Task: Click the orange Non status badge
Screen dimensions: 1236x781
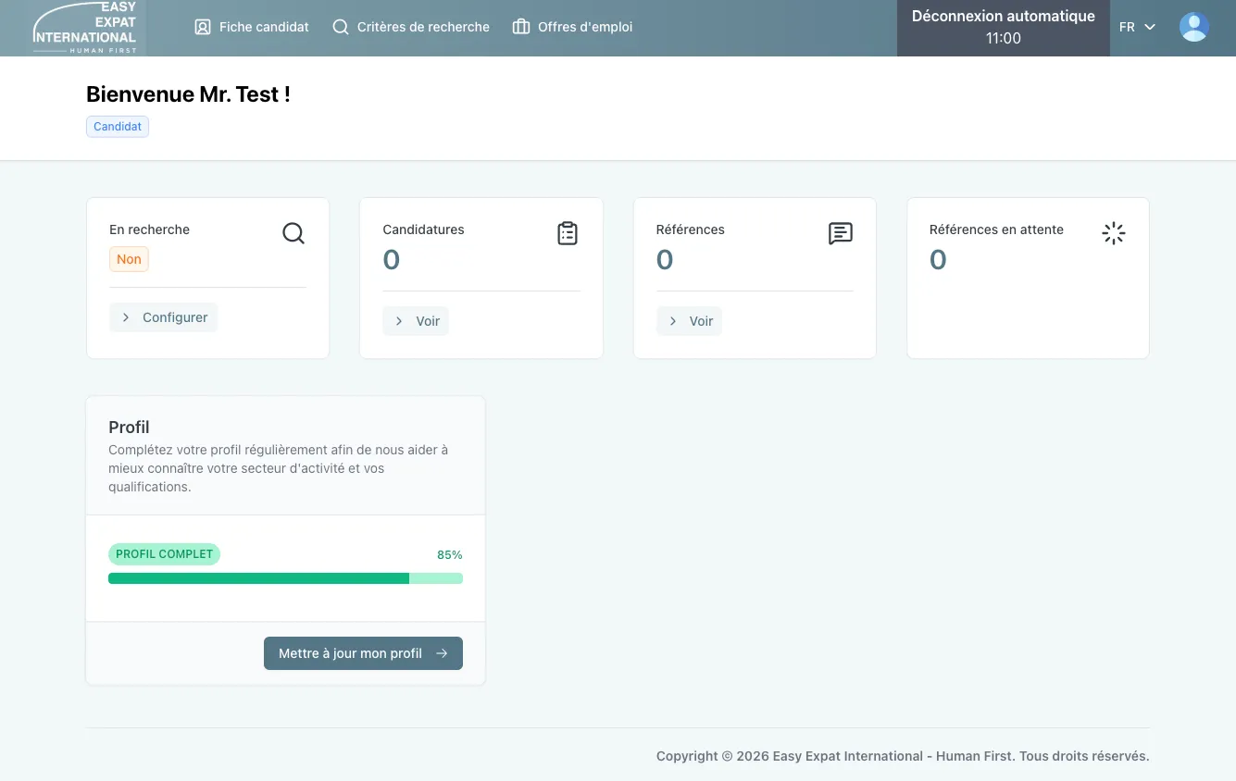Action: [129, 259]
